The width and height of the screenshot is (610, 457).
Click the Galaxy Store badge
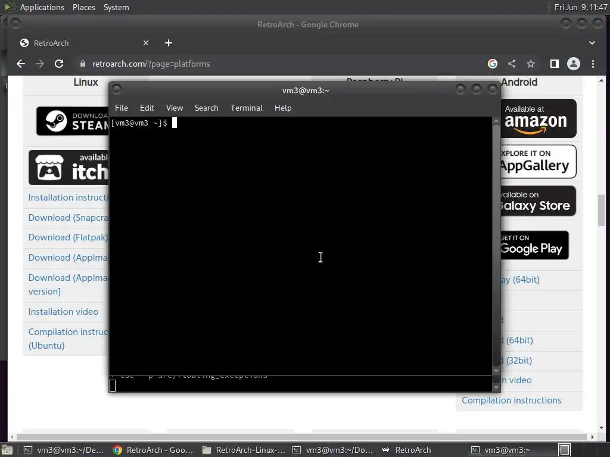(539, 201)
